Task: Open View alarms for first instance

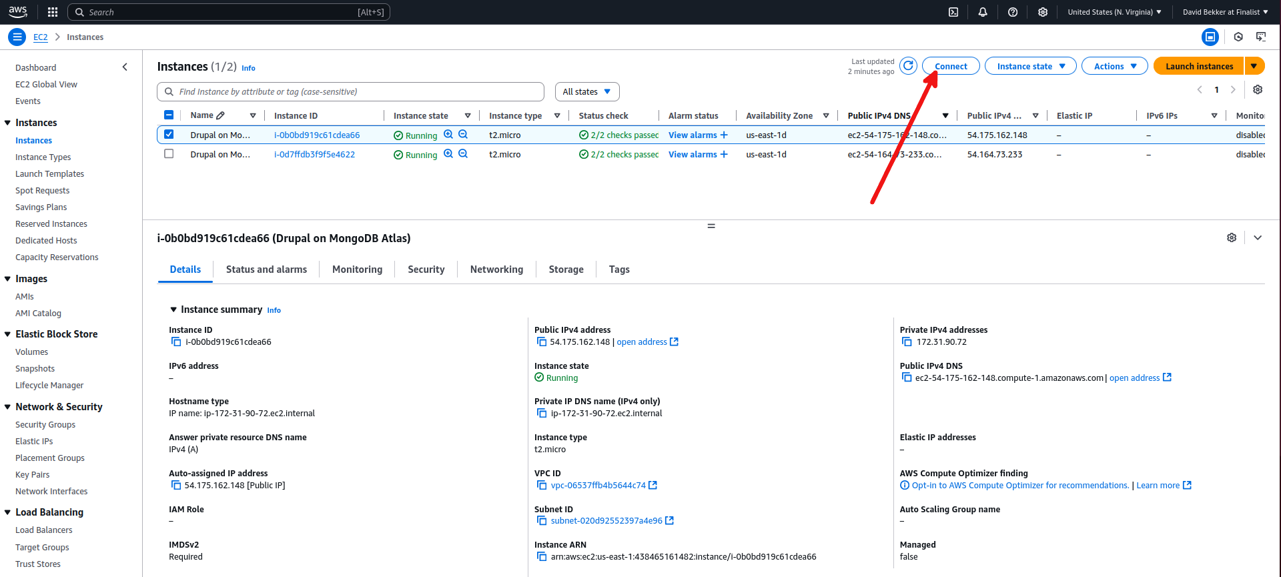Action: pyautogui.click(x=693, y=135)
